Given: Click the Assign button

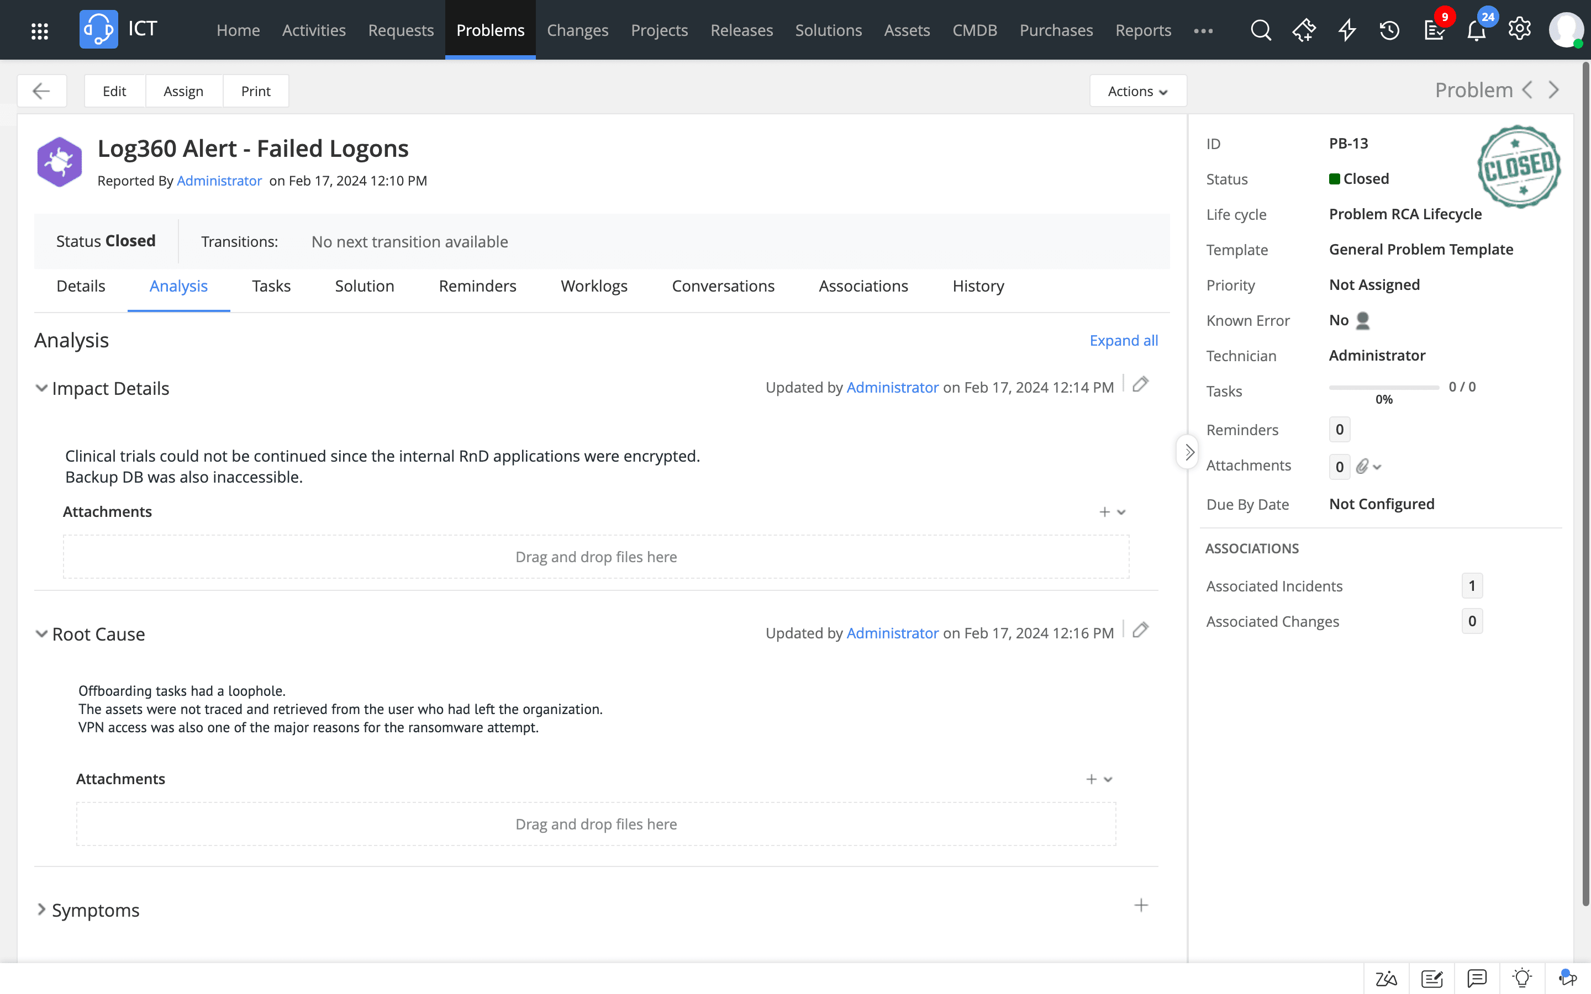Looking at the screenshot, I should click(x=183, y=91).
